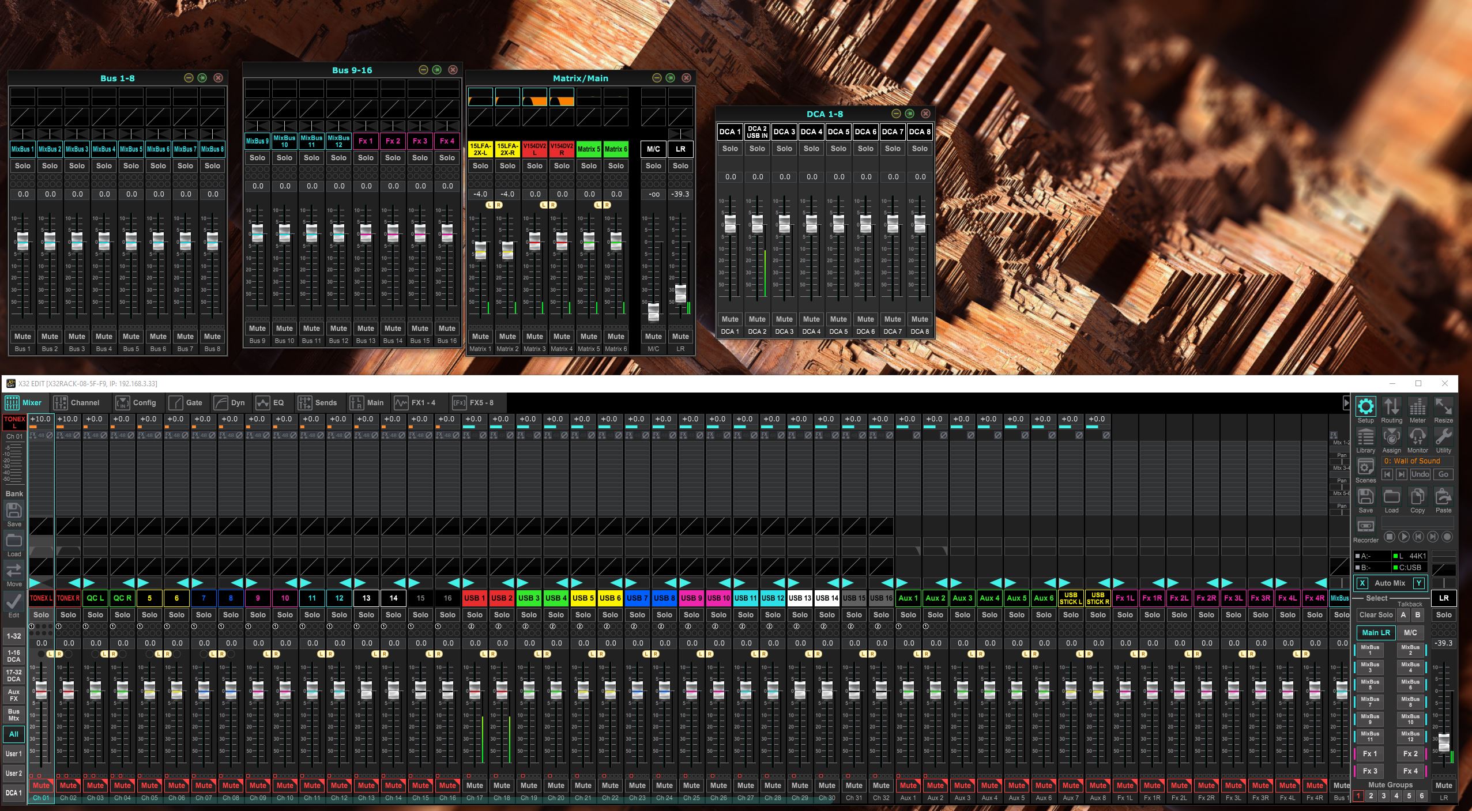Click the scene Go button
Viewport: 1472px width, 811px height.
coord(1443,474)
